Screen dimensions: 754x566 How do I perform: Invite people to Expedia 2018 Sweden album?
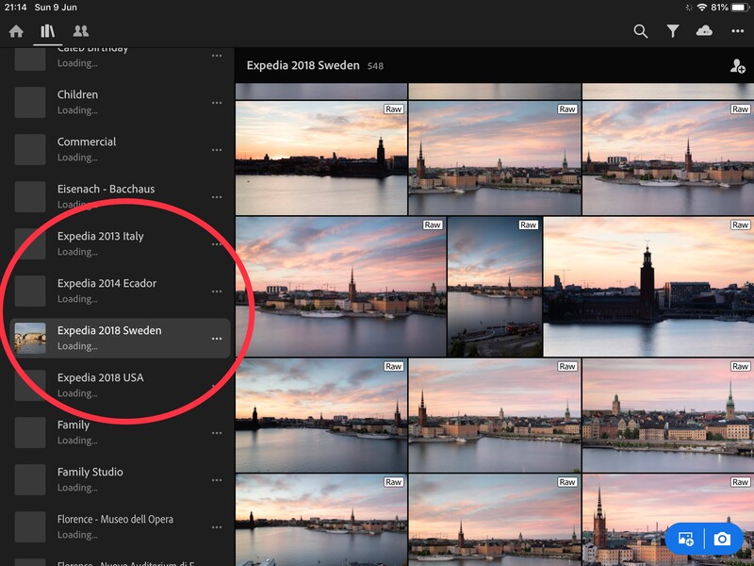[x=737, y=66]
